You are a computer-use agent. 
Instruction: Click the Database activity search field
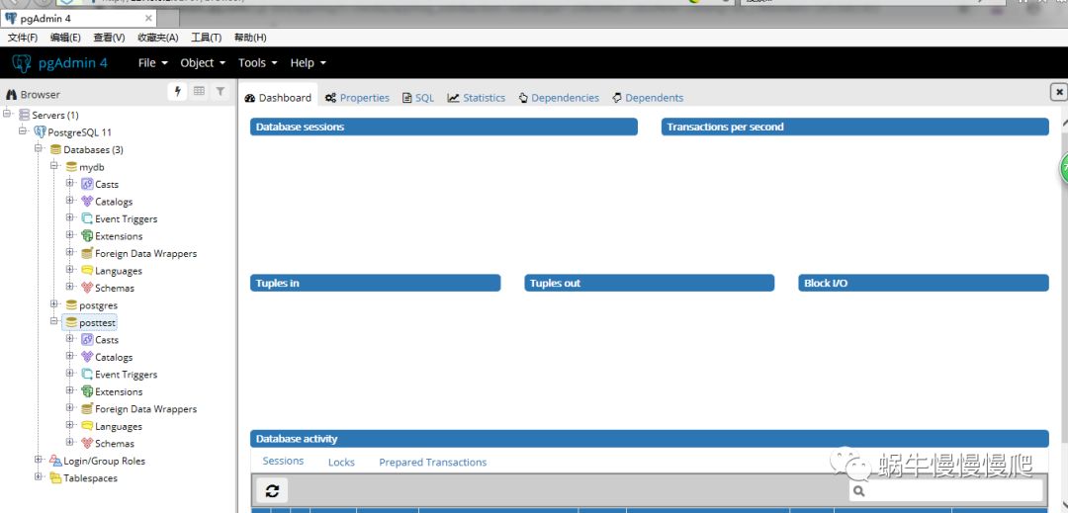tap(946, 490)
